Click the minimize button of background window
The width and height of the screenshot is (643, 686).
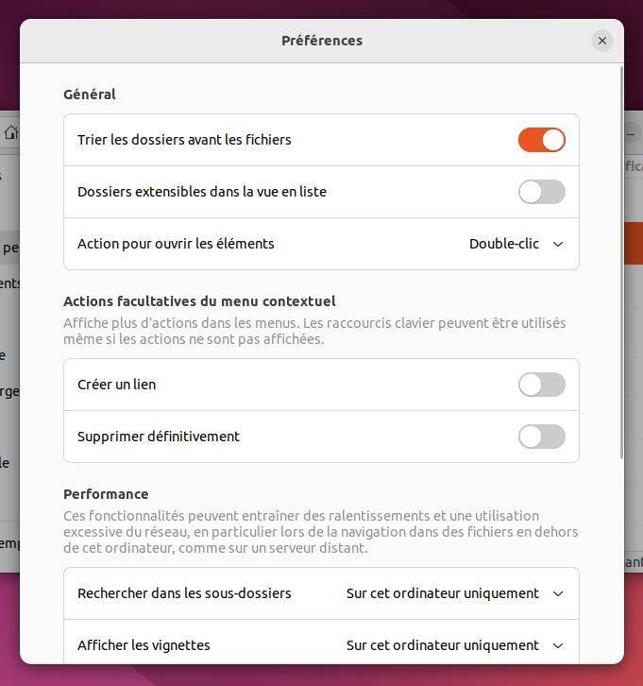pyautogui.click(x=631, y=134)
